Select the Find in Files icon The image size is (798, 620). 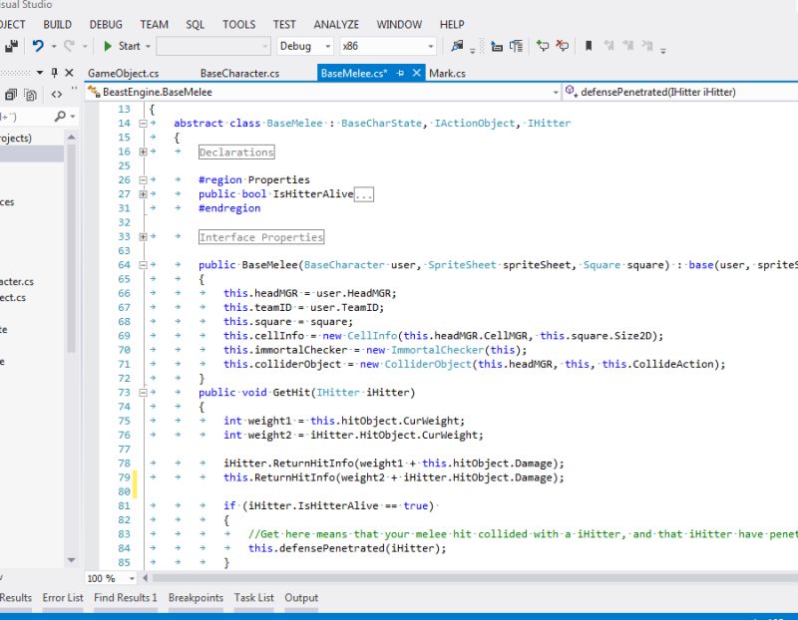click(x=456, y=46)
